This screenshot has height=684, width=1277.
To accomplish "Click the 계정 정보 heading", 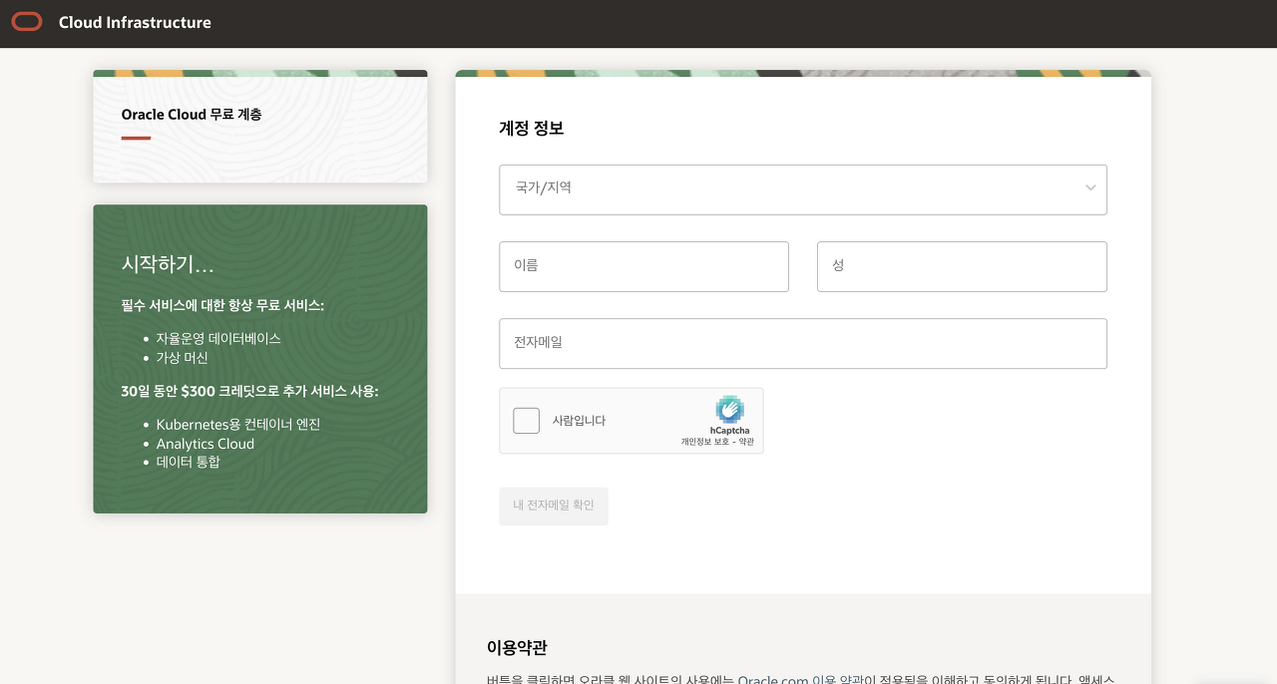I will 532,129.
